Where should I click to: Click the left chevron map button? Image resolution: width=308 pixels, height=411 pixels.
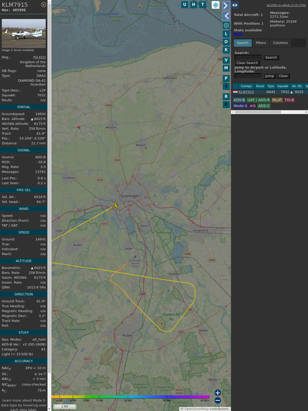(226, 16)
